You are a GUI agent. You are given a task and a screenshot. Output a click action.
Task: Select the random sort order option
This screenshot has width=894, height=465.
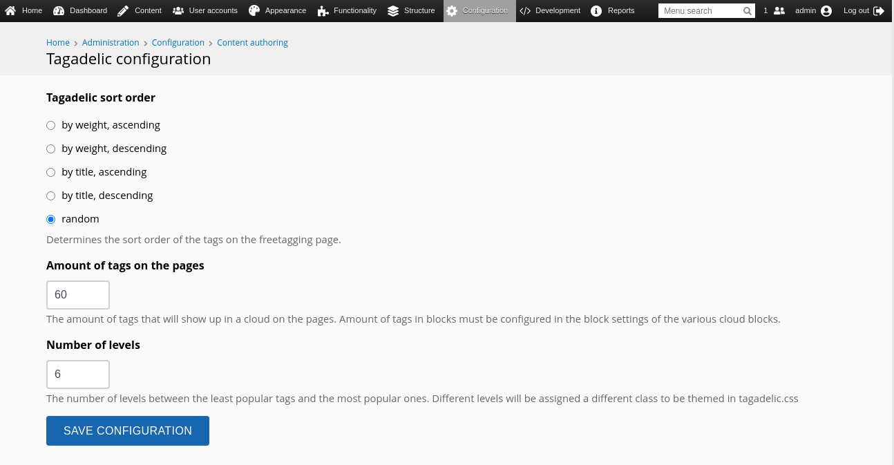(x=50, y=219)
